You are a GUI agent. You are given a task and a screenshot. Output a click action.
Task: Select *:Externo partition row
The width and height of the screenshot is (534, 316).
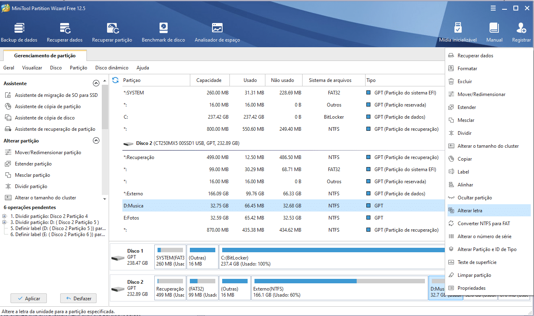(x=283, y=194)
